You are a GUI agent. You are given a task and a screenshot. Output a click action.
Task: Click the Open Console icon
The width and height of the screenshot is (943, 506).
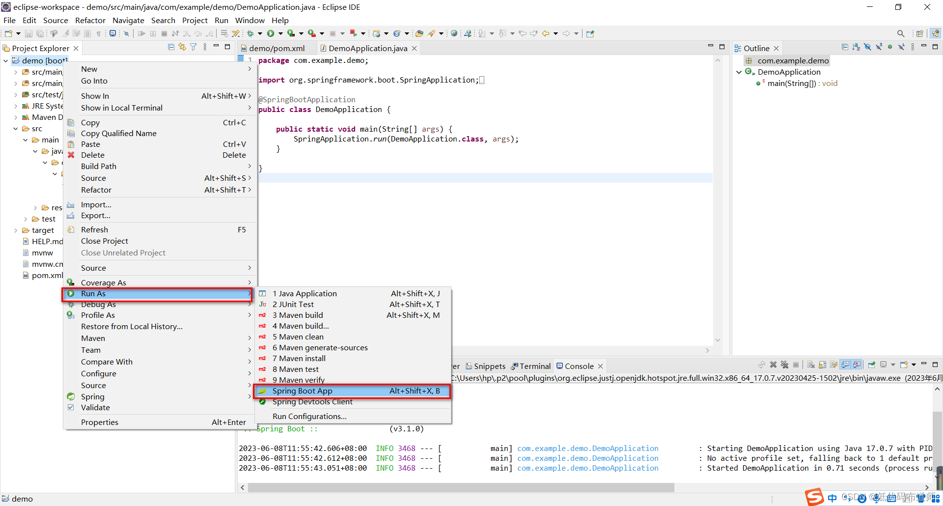[x=904, y=365]
